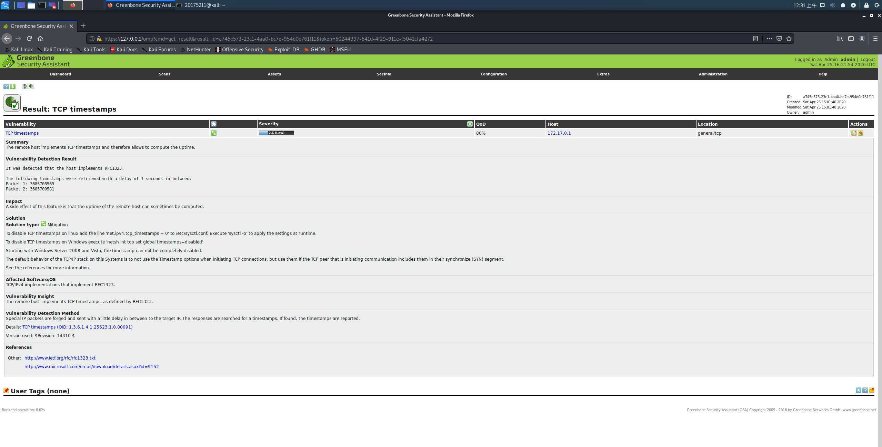
Task: Open the file manager panel icon
Action: click(31, 5)
